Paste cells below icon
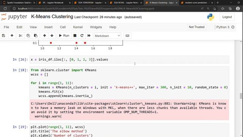The height and width of the screenshot is (137, 243). tap(36, 35)
